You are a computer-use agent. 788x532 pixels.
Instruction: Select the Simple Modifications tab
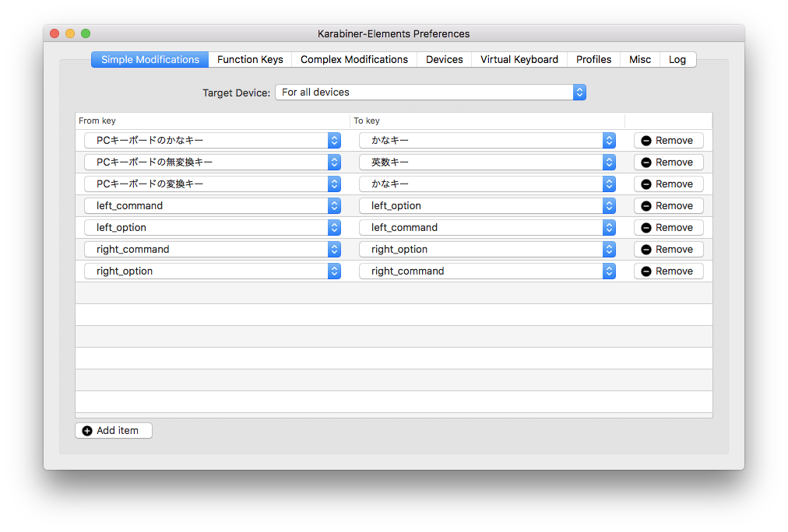[x=150, y=59]
